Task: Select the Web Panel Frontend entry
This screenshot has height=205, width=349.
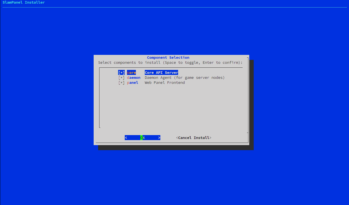Action: [133, 82]
